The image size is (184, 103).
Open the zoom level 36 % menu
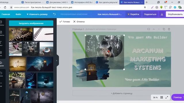coord(155,97)
